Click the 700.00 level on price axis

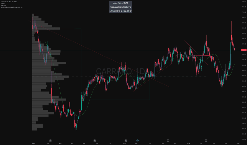[244, 12]
